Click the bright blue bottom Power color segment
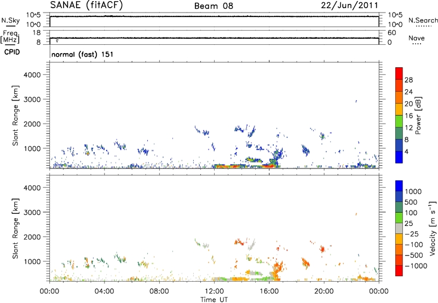The image size is (438, 303). (x=399, y=157)
